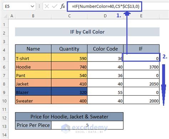Select the orange 'Hoodie' cell
The width and height of the screenshot is (169, 139).
33,66
